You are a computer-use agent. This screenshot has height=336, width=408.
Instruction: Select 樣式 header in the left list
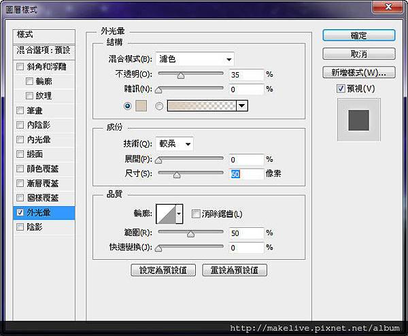[44, 35]
